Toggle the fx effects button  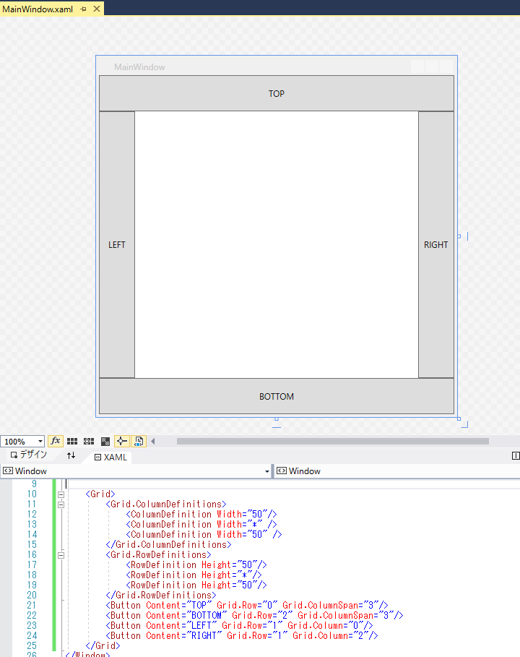56,441
